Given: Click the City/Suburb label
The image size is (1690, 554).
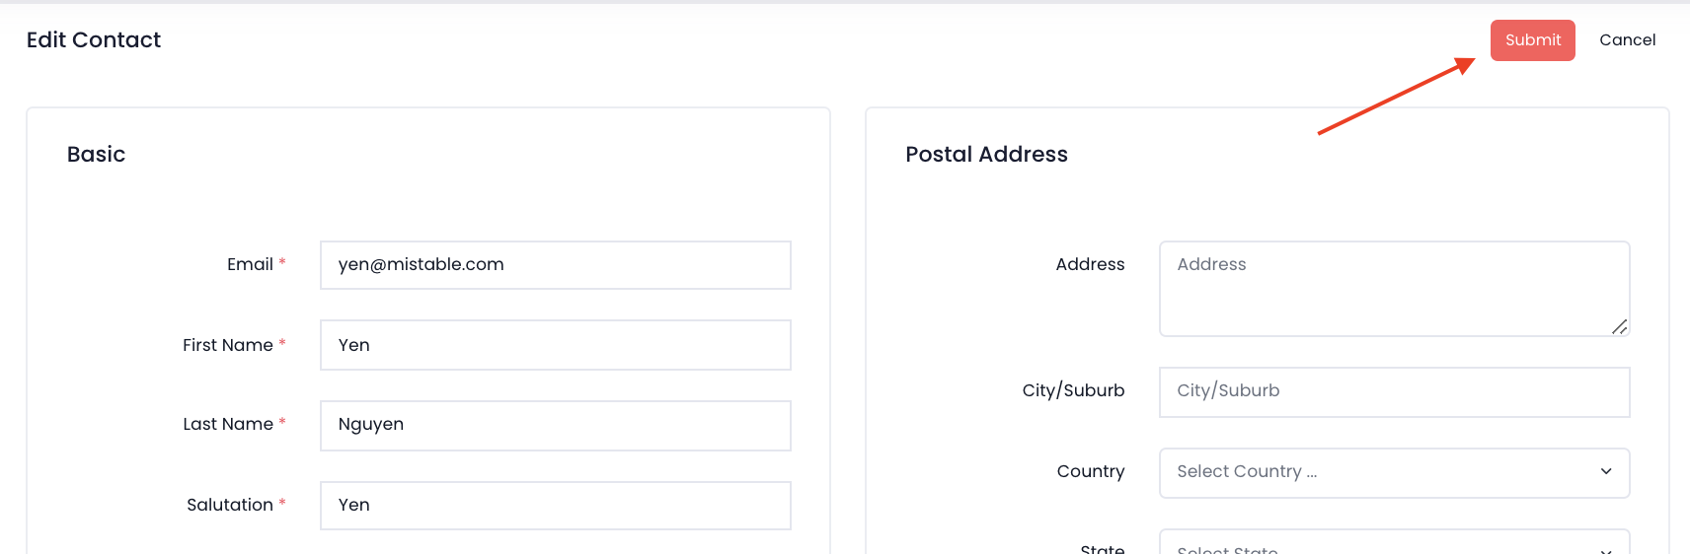Looking at the screenshot, I should pos(1073,390).
